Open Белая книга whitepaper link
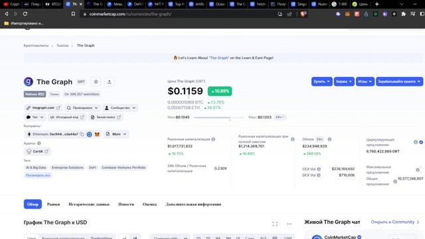Screen dimensions: 425x239 (106, 117)
